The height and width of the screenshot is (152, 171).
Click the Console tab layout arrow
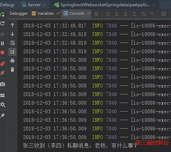point(88,13)
